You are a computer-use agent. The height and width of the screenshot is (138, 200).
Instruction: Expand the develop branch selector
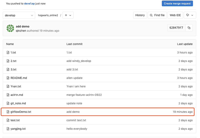pos(19,15)
